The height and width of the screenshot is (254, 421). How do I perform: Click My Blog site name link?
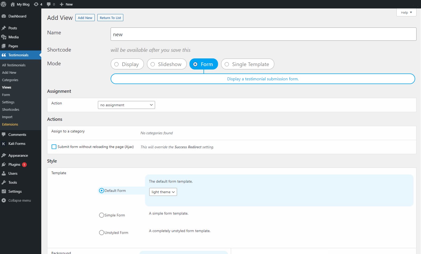point(23,4)
